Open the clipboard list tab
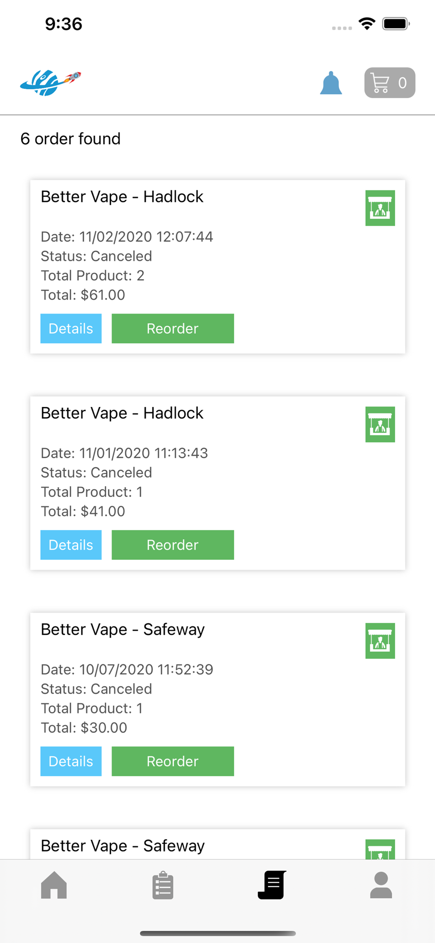This screenshot has width=435, height=943. [163, 885]
